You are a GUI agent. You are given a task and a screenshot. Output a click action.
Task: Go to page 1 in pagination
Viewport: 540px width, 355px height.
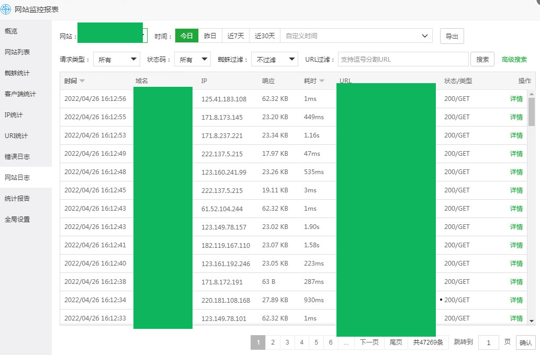pyautogui.click(x=258, y=342)
